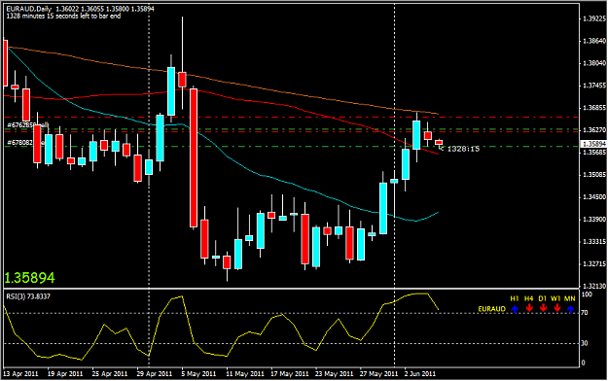The image size is (608, 381).
Task: Click the 1328:15 countdown label near last candle
Action: click(463, 149)
